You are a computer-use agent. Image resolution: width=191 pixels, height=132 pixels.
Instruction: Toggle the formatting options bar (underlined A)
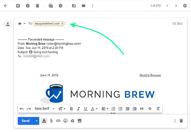click(44, 121)
